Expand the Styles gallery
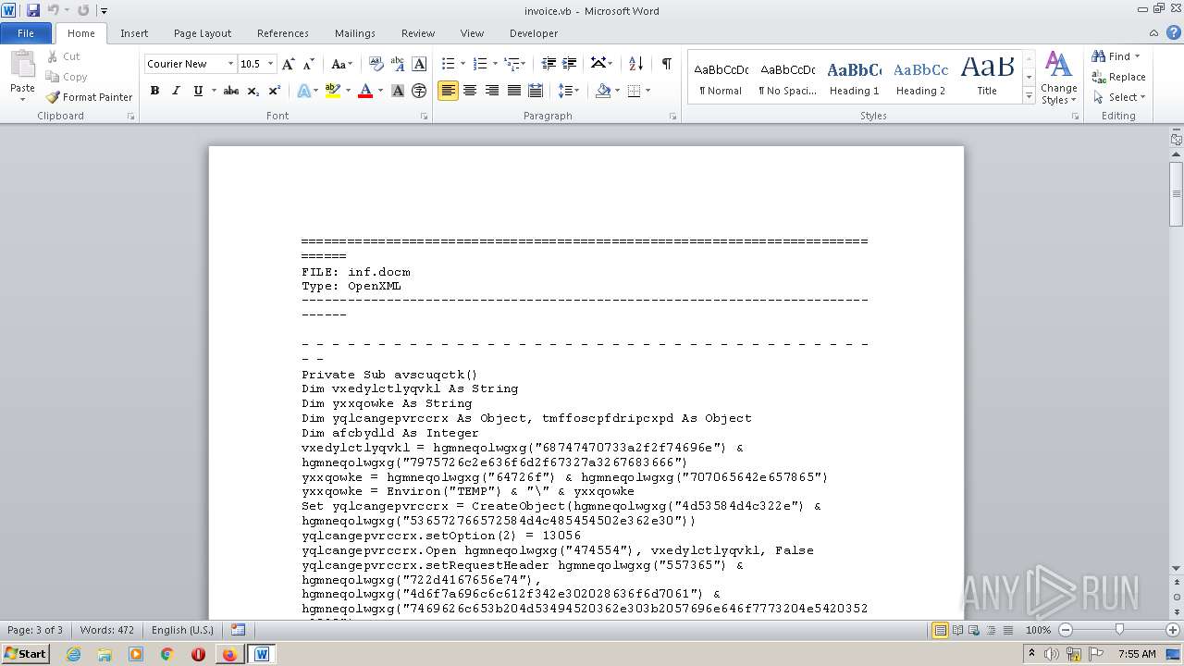Image resolution: width=1184 pixels, height=666 pixels. click(1029, 95)
